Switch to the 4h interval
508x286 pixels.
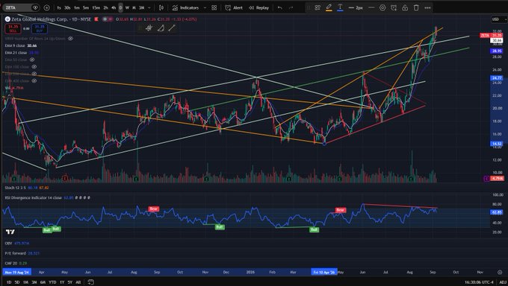click(114, 7)
